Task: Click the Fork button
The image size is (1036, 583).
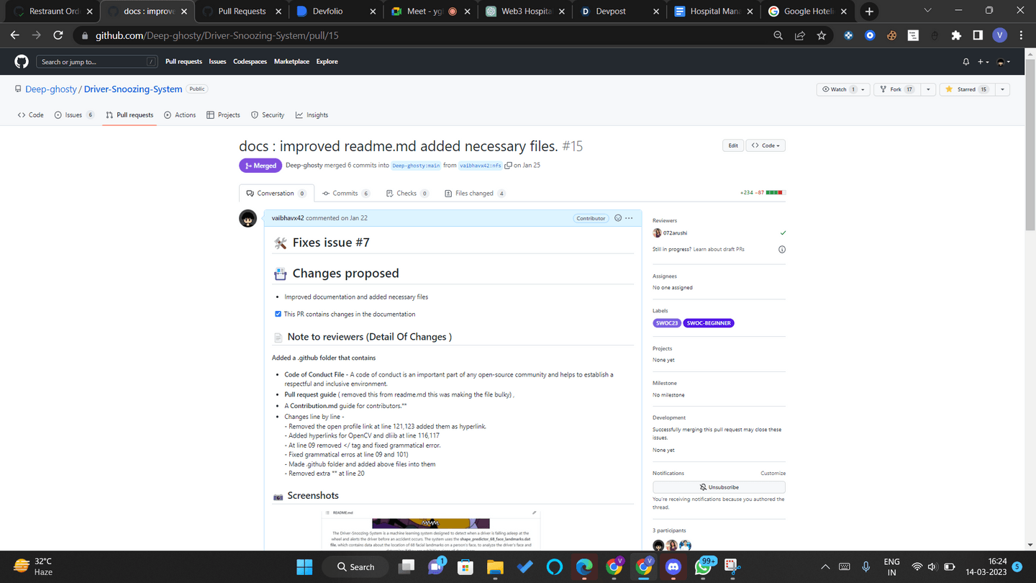Action: [x=896, y=89]
